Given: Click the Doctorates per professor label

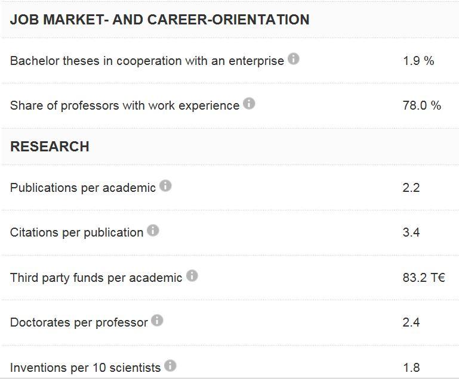Looking at the screenshot, I should (79, 322).
